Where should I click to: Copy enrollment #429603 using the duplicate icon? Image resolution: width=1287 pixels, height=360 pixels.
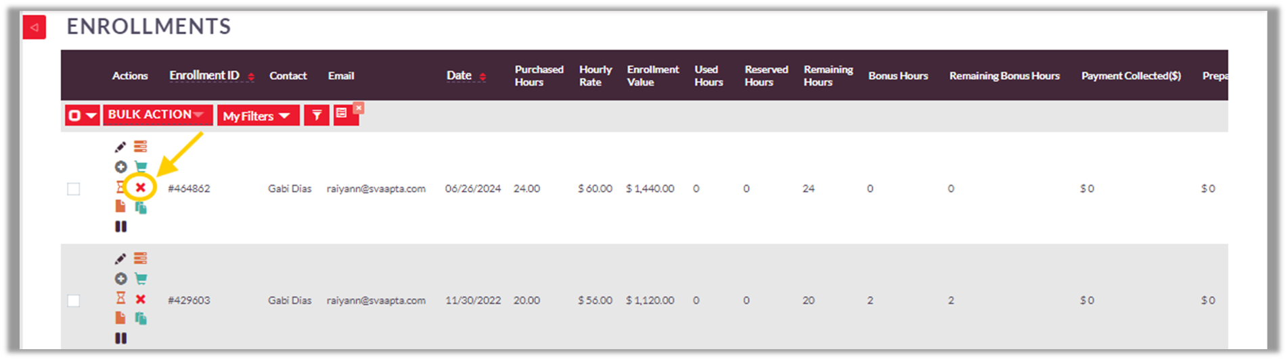pos(141,318)
